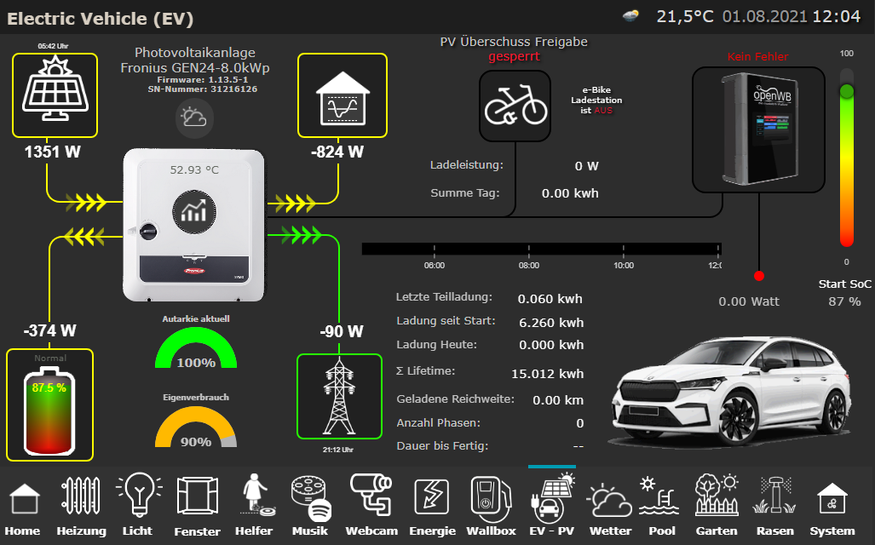Click the -90 W grid value

pos(342,331)
